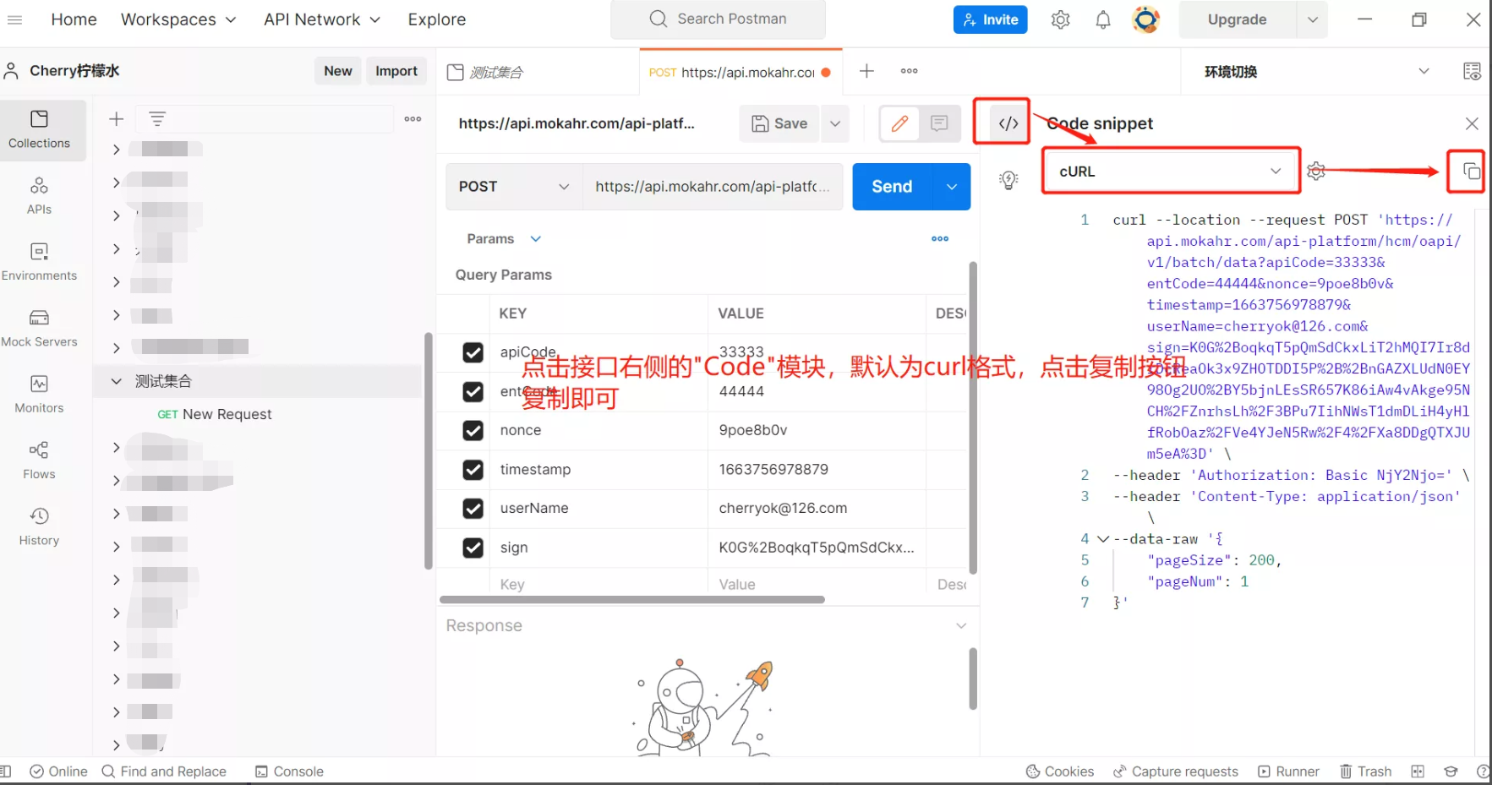Image resolution: width=1492 pixels, height=785 pixels.
Task: Uncheck the userName parameter
Action: (473, 509)
